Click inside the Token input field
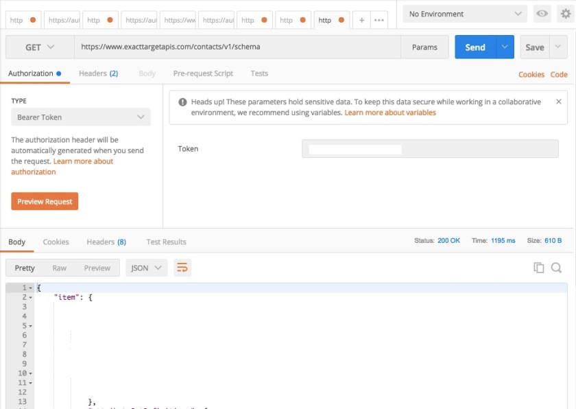576x409 pixels. pos(429,148)
